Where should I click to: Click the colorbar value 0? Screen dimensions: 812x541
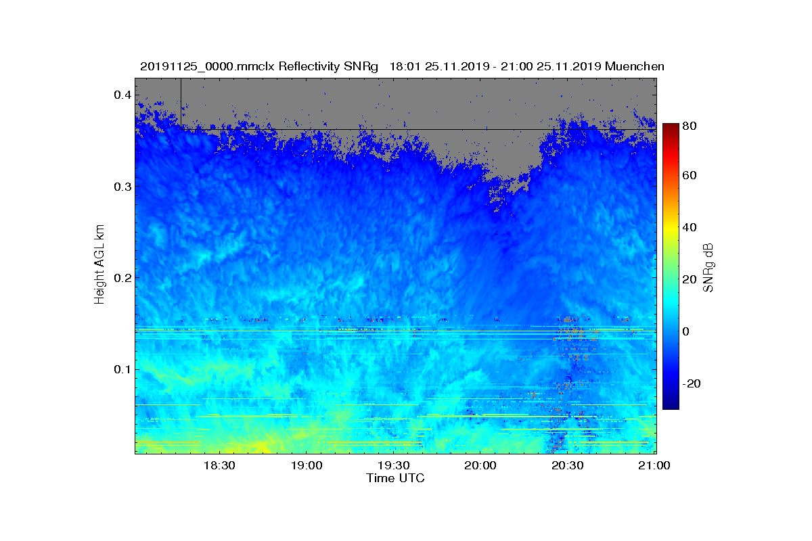coord(687,331)
